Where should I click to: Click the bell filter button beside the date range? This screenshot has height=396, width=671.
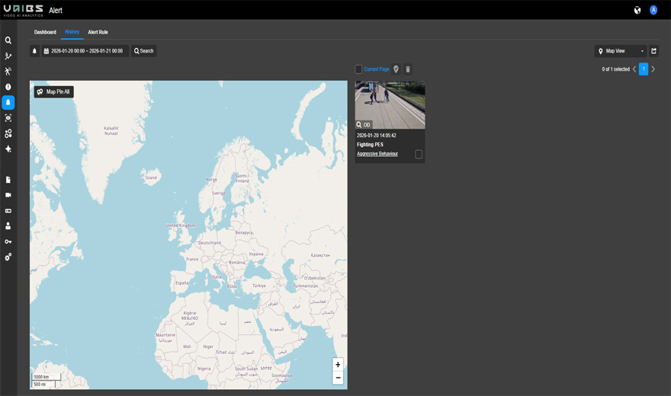tap(34, 51)
